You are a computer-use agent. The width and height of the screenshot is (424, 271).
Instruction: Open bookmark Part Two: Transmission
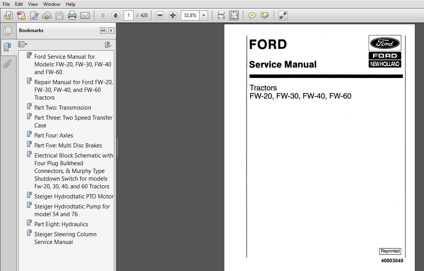(x=63, y=108)
